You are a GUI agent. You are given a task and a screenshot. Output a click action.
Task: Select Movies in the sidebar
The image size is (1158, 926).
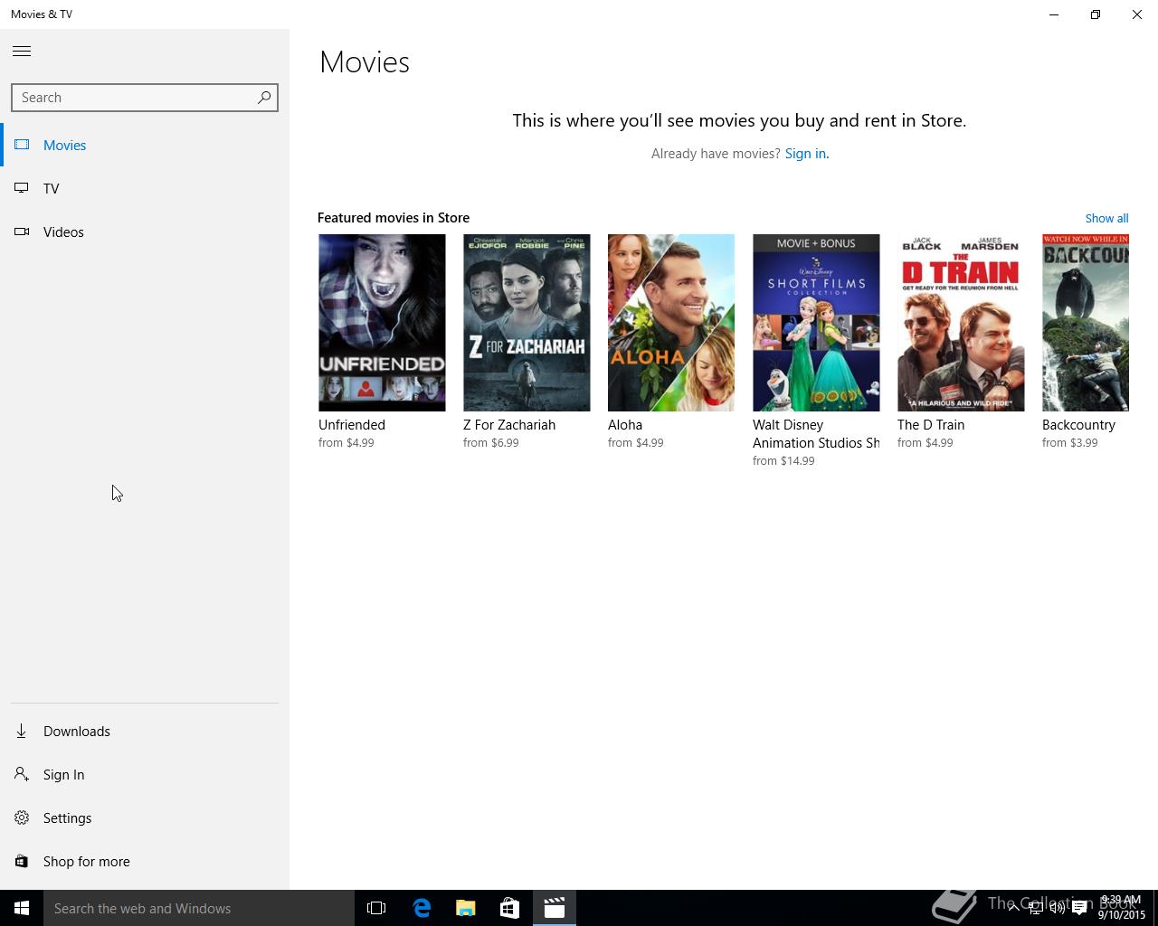pos(145,145)
